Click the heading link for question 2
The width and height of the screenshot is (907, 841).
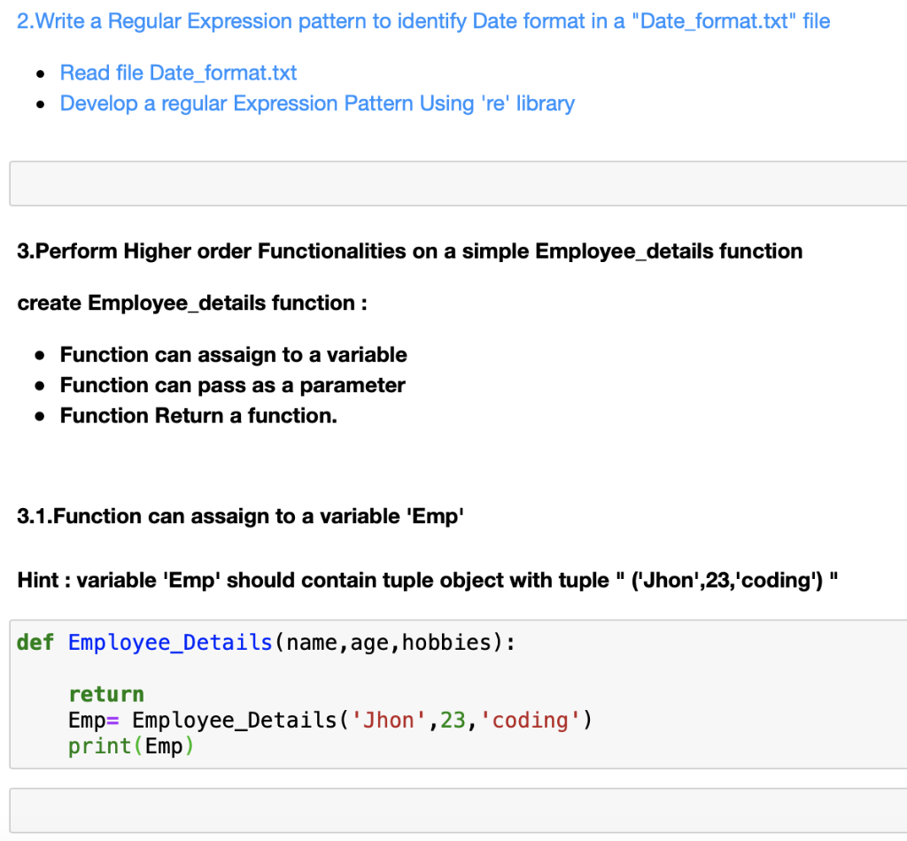[x=422, y=20]
